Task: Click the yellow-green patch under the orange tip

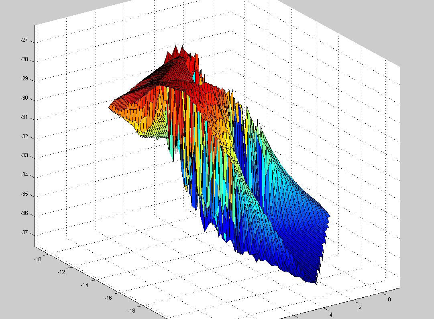Action: click(155, 131)
